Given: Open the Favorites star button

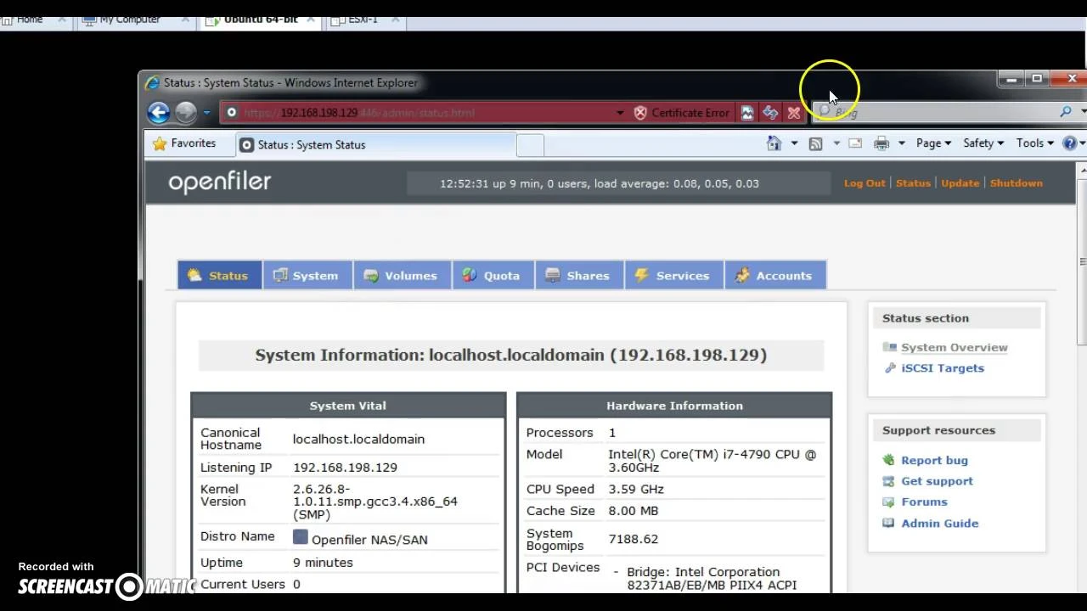Looking at the screenshot, I should (184, 143).
